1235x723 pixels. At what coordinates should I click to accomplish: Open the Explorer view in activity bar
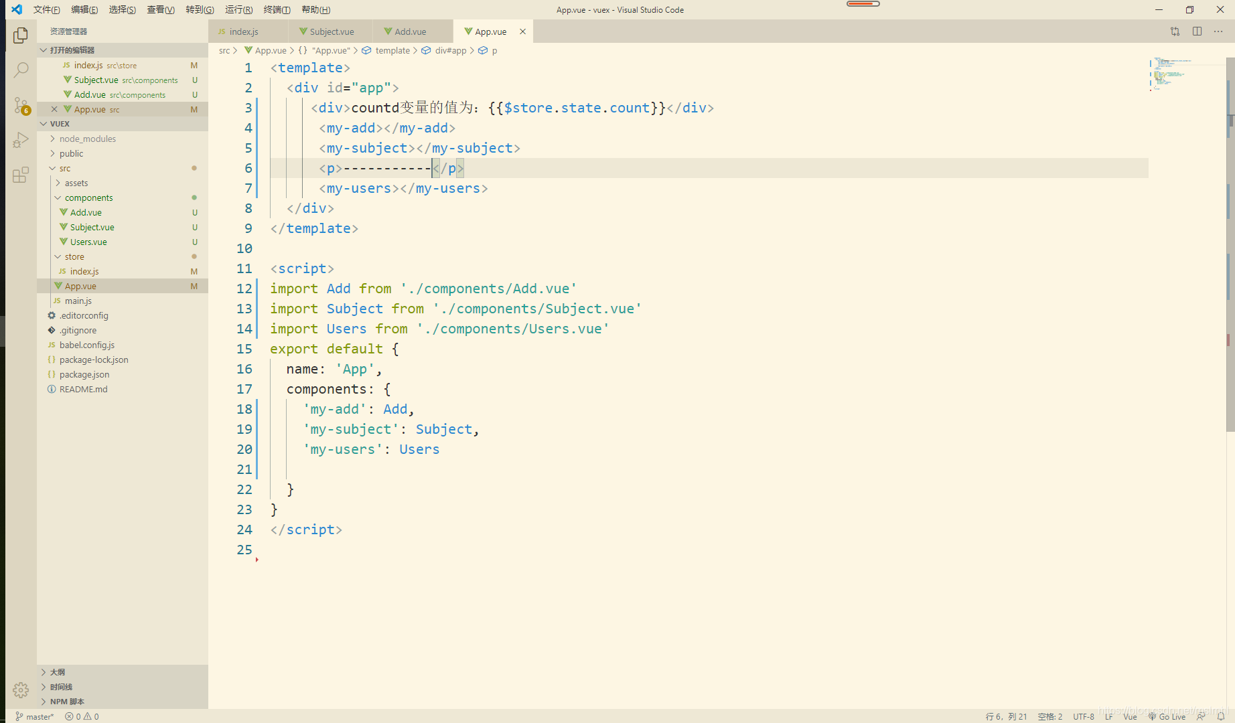[21, 35]
